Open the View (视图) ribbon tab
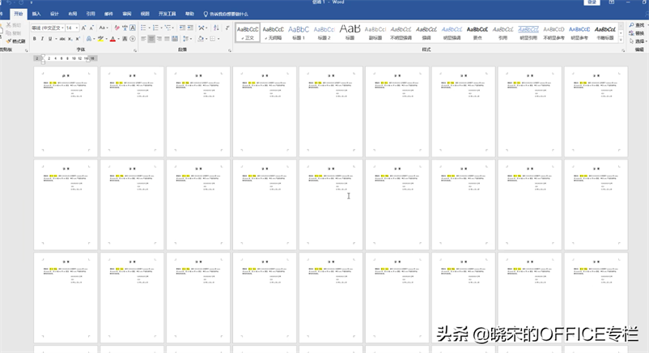649x353 pixels. 145,14
